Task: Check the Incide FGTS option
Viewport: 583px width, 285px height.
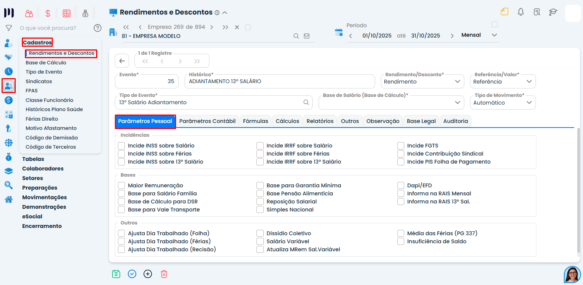Action: [x=401, y=146]
